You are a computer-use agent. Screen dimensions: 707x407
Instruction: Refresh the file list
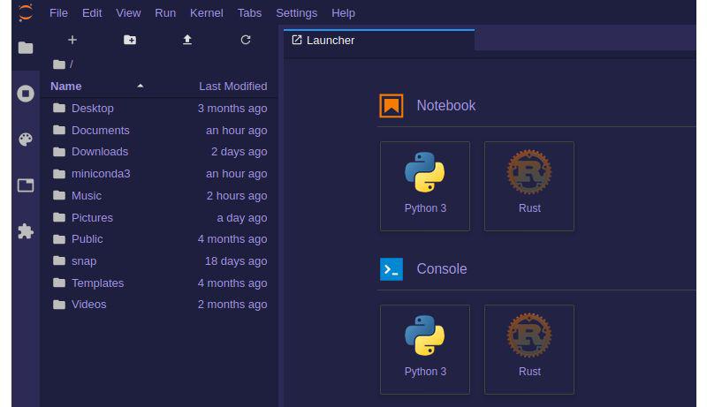coord(246,40)
